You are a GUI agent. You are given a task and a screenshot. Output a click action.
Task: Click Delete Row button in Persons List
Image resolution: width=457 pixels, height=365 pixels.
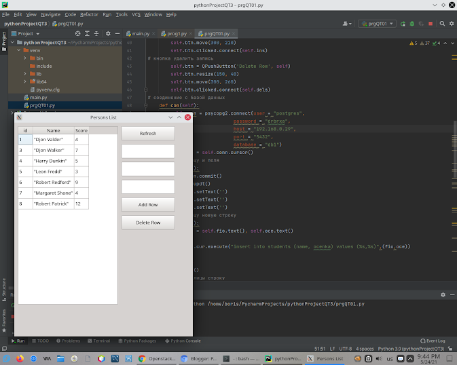(148, 223)
